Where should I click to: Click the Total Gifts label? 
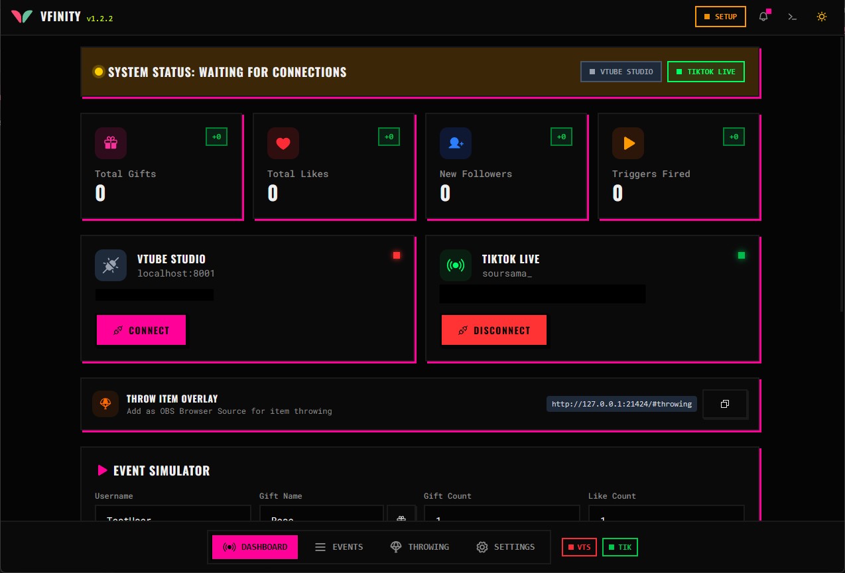(x=125, y=174)
